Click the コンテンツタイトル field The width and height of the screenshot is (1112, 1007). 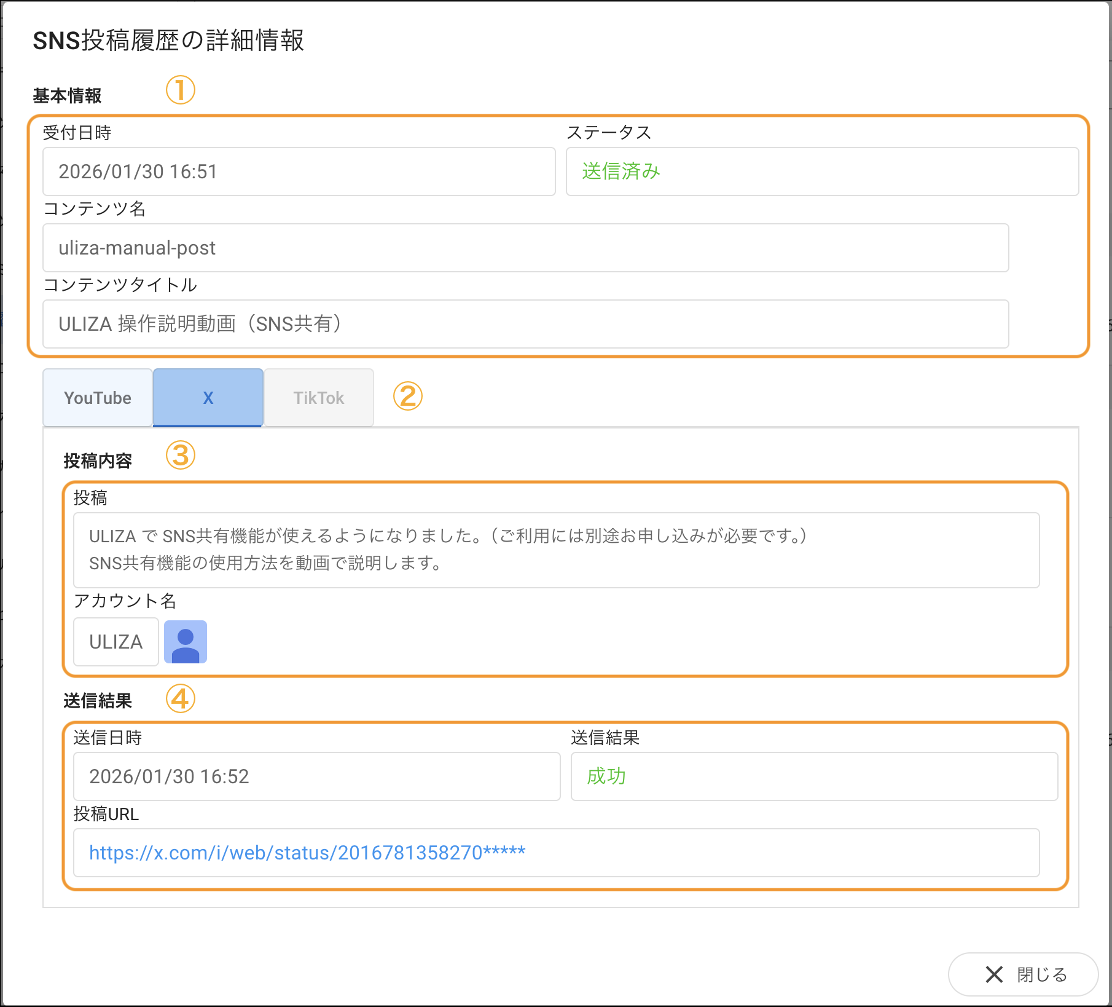pyautogui.click(x=525, y=324)
